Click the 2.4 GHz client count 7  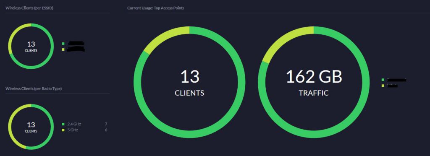pos(106,124)
